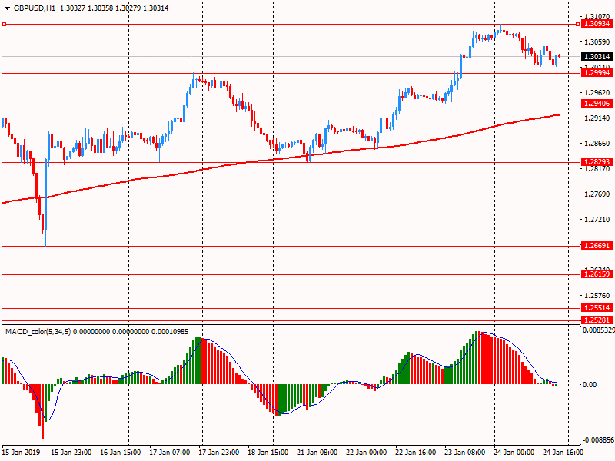Click the 1.29620 price scale value
This screenshot has width=615, height=461.
coord(597,93)
